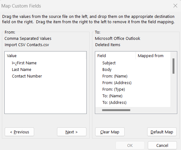Select the Contact Number source value
Viewport: 181px width, 150px height.
pyautogui.click(x=27, y=76)
